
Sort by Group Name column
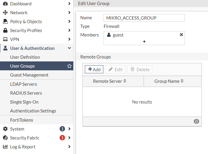coord(182,81)
